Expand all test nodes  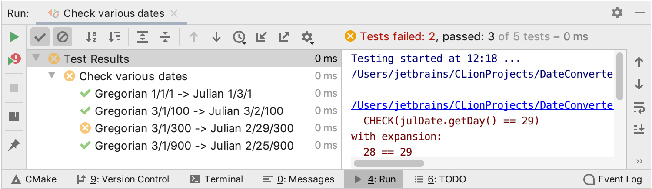pos(142,37)
